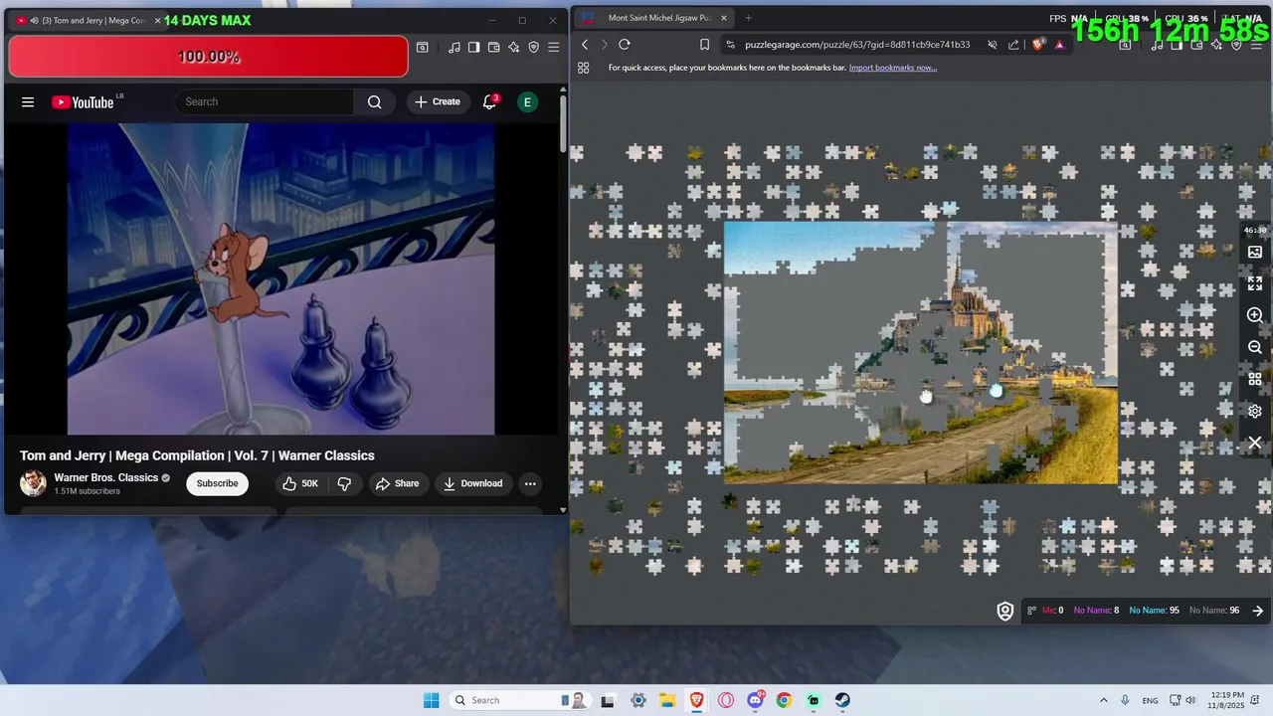The height and width of the screenshot is (716, 1273).
Task: Open new tab in puzzle browser
Action: [x=748, y=18]
